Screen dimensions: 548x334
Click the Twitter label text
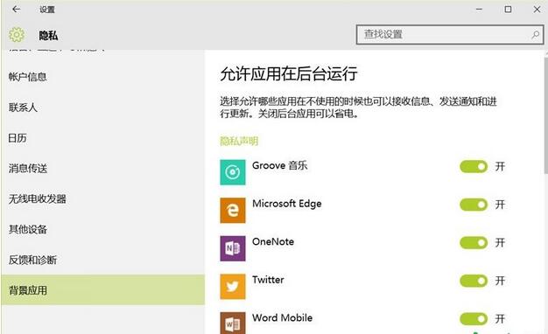(x=268, y=280)
